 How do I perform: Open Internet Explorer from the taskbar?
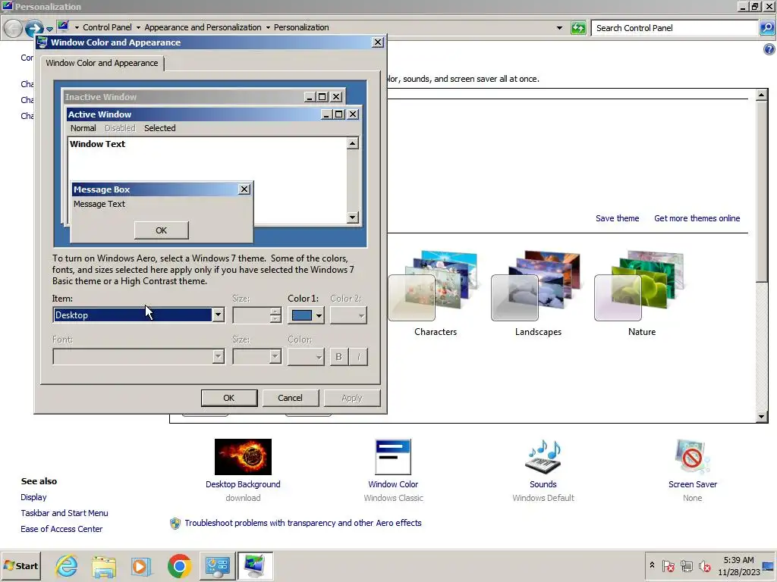pyautogui.click(x=67, y=565)
